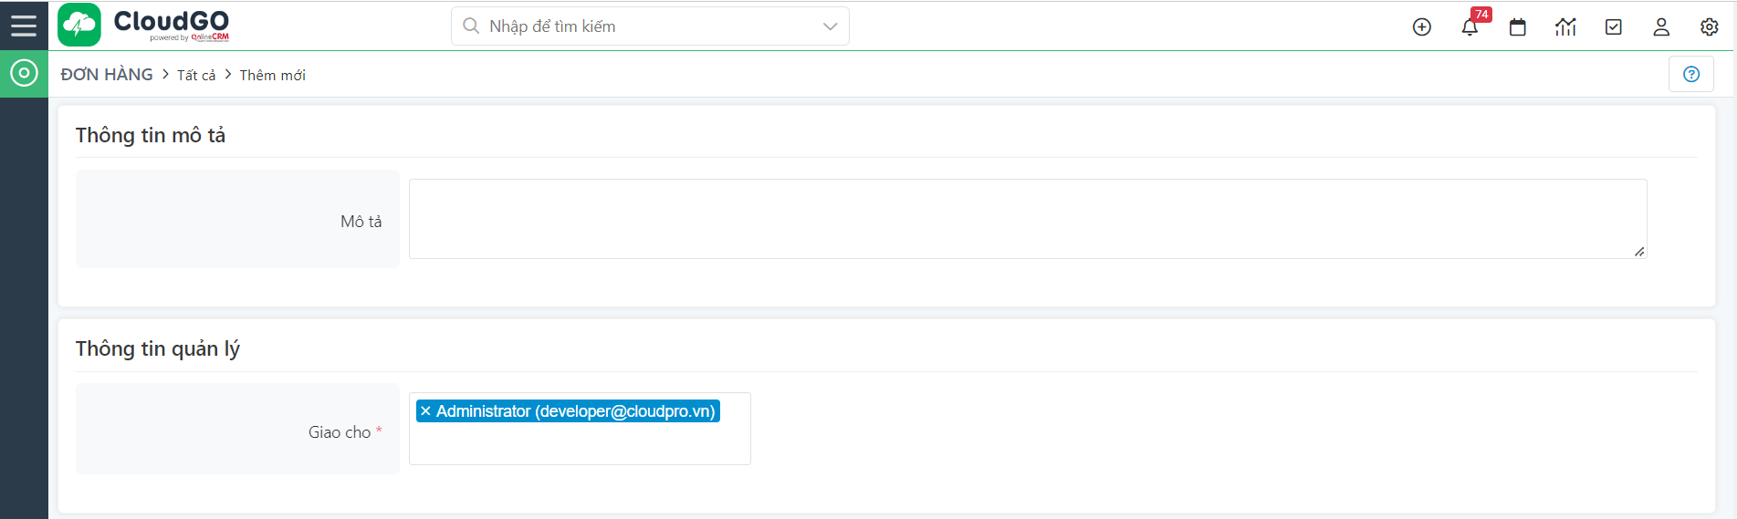Open the help question mark button
This screenshot has width=1737, height=519.
pos(1690,75)
